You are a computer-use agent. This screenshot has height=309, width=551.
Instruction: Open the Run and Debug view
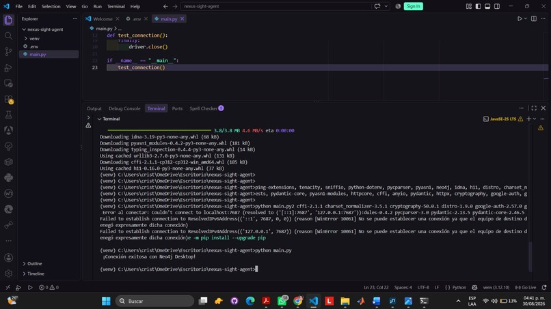pos(8,68)
